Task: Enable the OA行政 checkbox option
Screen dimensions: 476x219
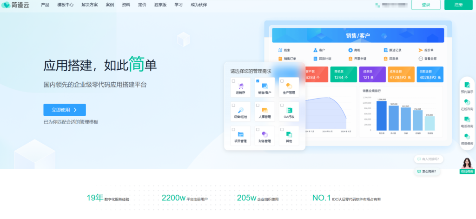Action: pos(282,105)
